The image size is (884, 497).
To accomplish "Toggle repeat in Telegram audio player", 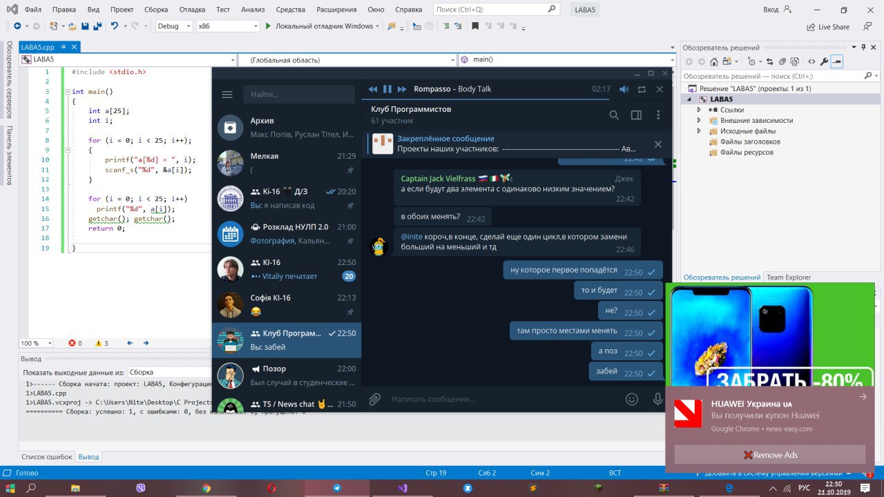I will tap(642, 89).
